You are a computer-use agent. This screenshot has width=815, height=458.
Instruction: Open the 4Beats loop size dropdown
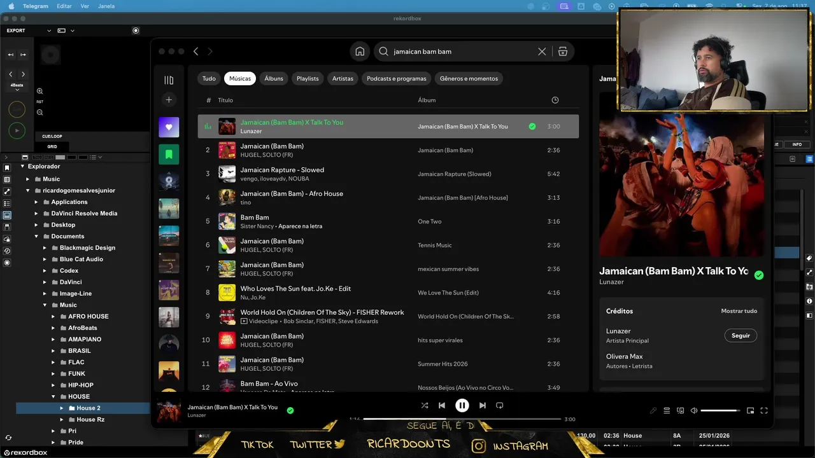point(17,87)
